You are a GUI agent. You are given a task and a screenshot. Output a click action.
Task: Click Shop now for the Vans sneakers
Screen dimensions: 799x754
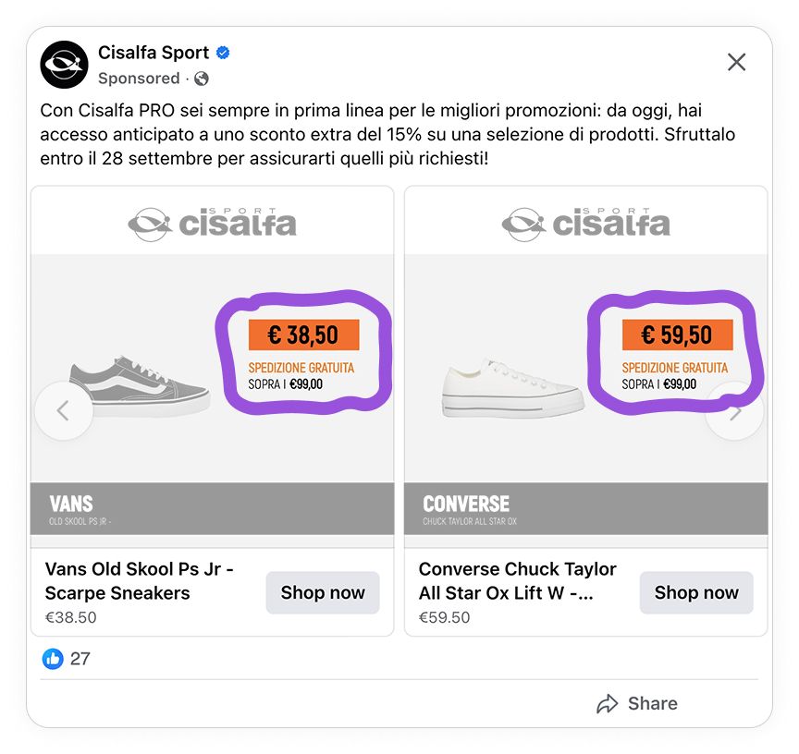[x=322, y=592]
